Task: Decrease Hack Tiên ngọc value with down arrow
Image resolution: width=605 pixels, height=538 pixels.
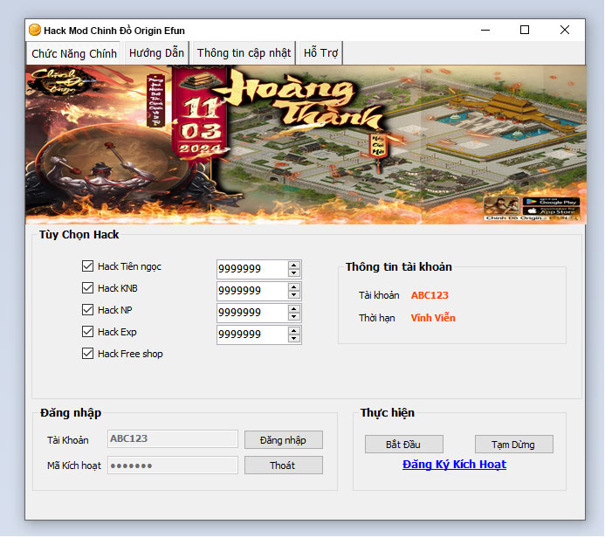Action: pyautogui.click(x=294, y=272)
